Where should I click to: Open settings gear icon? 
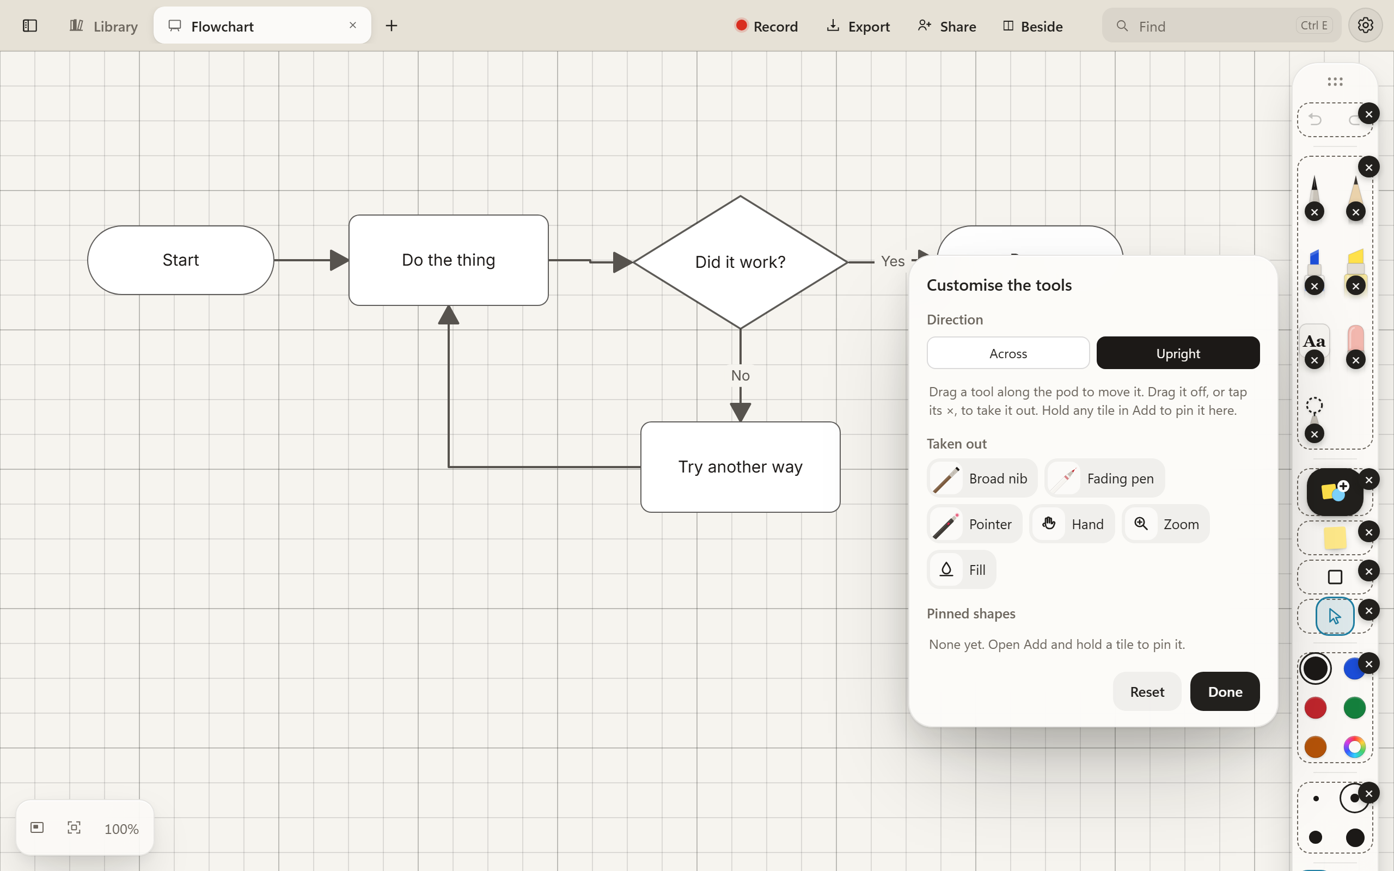(1365, 26)
